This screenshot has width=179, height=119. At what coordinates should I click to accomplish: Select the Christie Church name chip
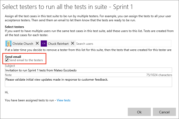[23, 44]
